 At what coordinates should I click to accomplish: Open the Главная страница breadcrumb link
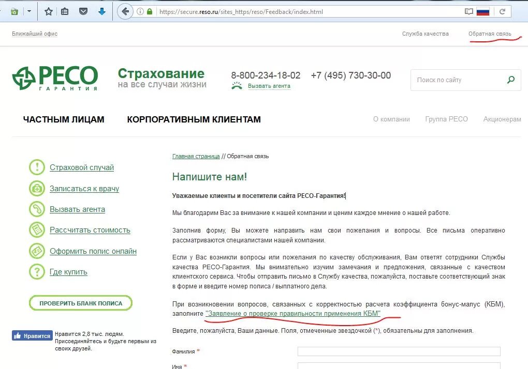point(196,156)
